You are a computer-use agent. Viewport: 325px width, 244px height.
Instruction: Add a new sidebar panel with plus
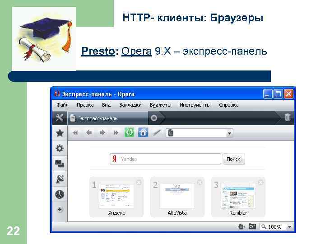60,209
